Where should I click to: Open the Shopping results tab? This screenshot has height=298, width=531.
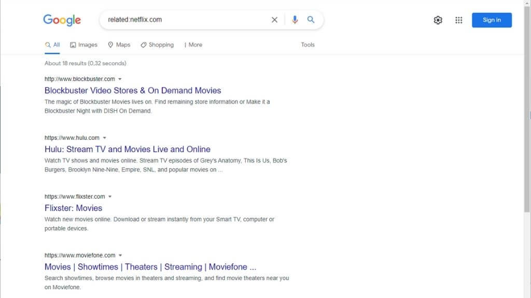pos(157,45)
